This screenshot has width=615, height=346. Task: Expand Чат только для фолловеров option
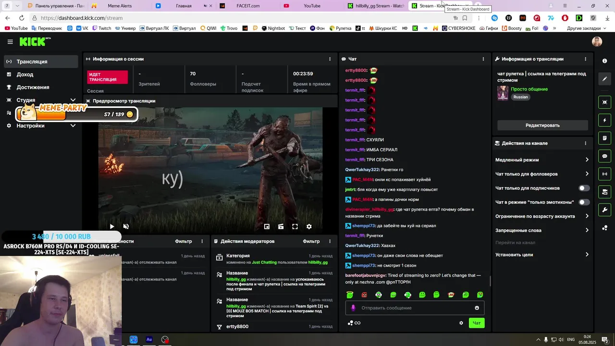pyautogui.click(x=542, y=174)
